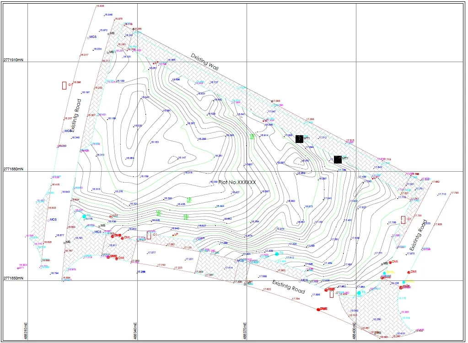Click the red G1 rectangle beside 16.096
This screenshot has height=343, width=468.
[x=64, y=85]
